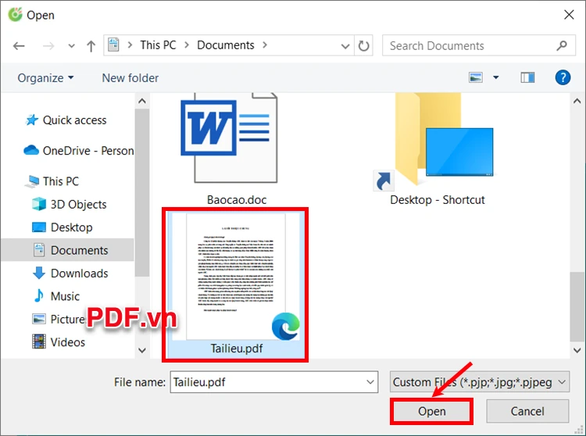Open Videos in navigation pane

pos(68,342)
